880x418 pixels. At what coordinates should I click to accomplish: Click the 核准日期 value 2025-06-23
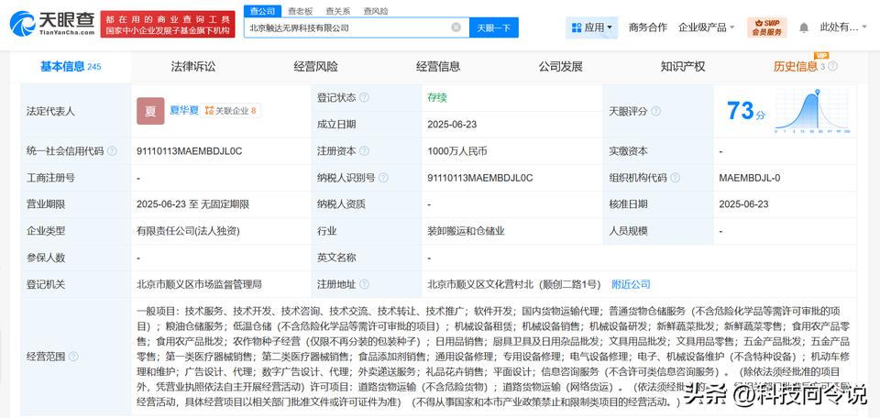[x=743, y=204]
